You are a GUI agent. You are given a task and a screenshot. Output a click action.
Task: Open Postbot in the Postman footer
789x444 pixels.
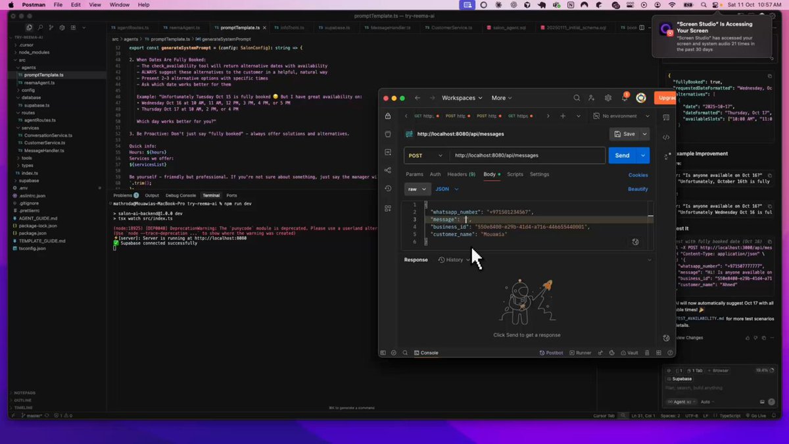551,353
